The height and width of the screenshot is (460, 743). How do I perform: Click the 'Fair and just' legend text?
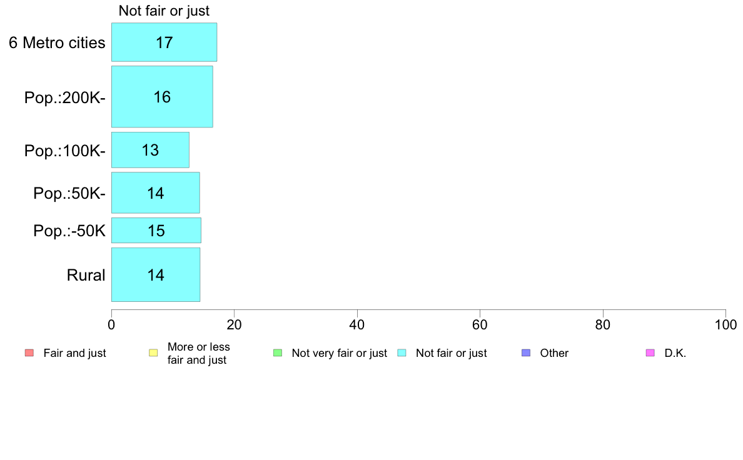(74, 353)
